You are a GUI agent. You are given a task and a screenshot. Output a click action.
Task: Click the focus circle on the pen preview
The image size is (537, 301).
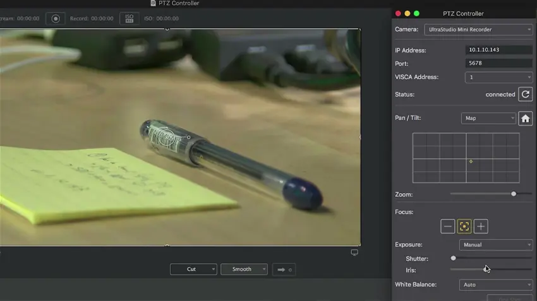click(x=167, y=138)
